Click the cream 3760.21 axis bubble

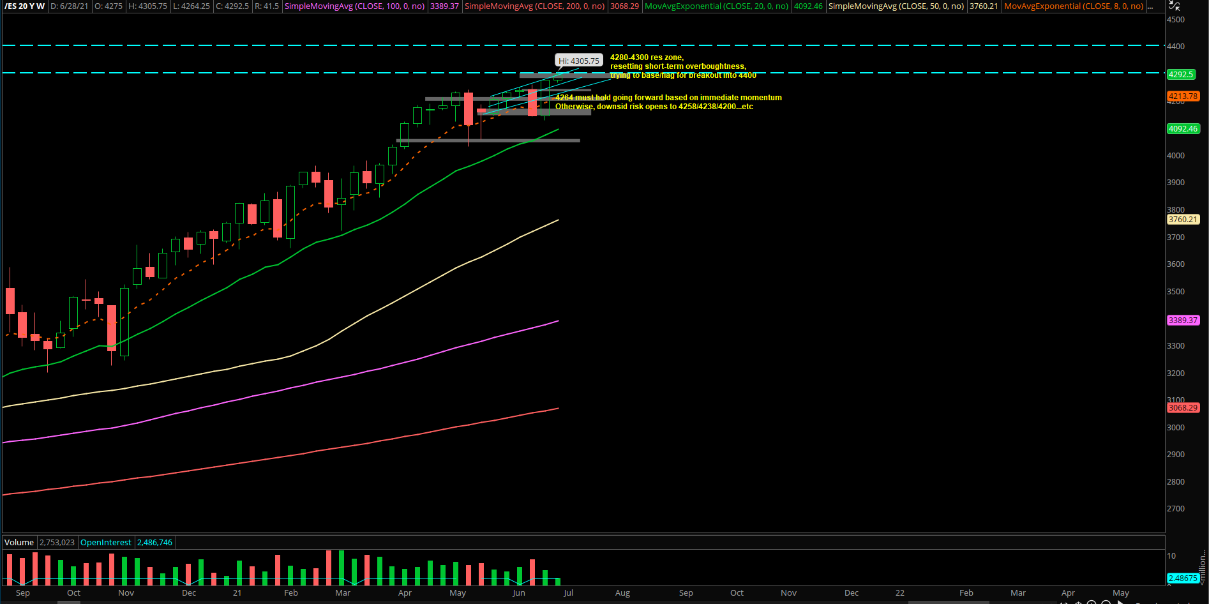point(1183,220)
